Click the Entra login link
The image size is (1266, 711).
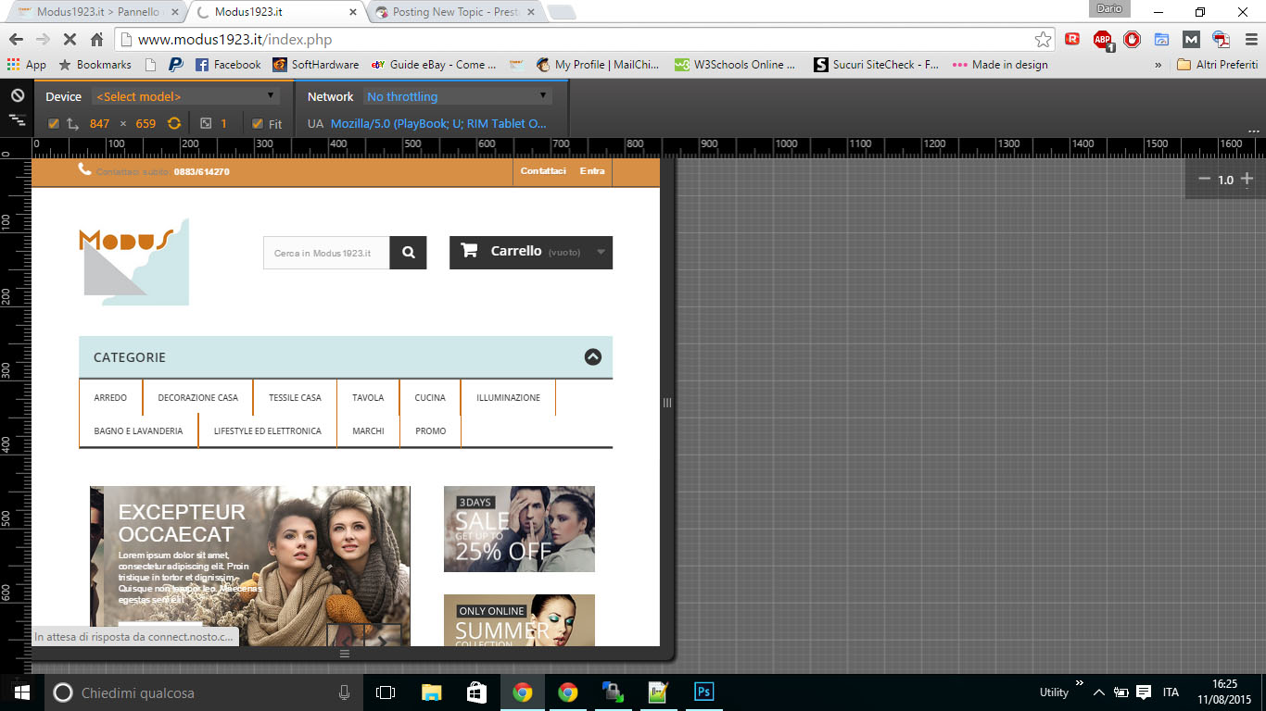tap(592, 171)
